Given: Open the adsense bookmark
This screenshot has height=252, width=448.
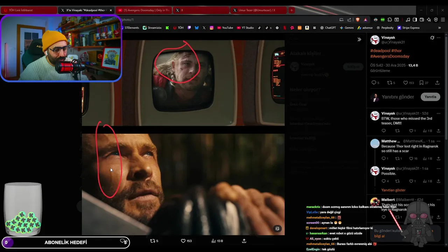Looking at the screenshot, I should coord(365,28).
